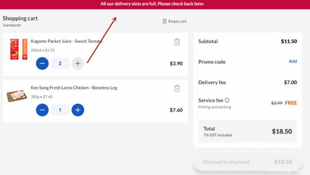The image size is (310, 175).
Task: Open Kee Song Fresh Lacto Chicken title
Action: (74, 88)
